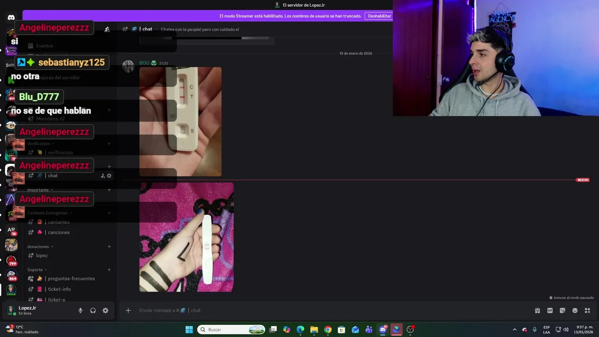Open Microsoft Edge from taskbar
The height and width of the screenshot is (337, 599).
click(300, 330)
